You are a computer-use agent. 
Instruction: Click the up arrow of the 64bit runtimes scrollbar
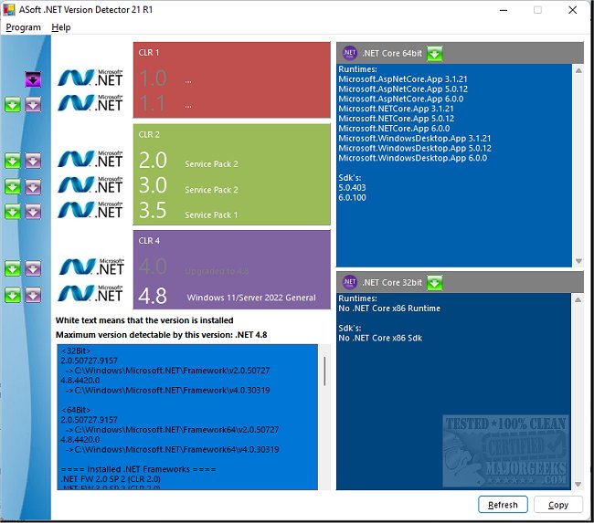pos(578,71)
